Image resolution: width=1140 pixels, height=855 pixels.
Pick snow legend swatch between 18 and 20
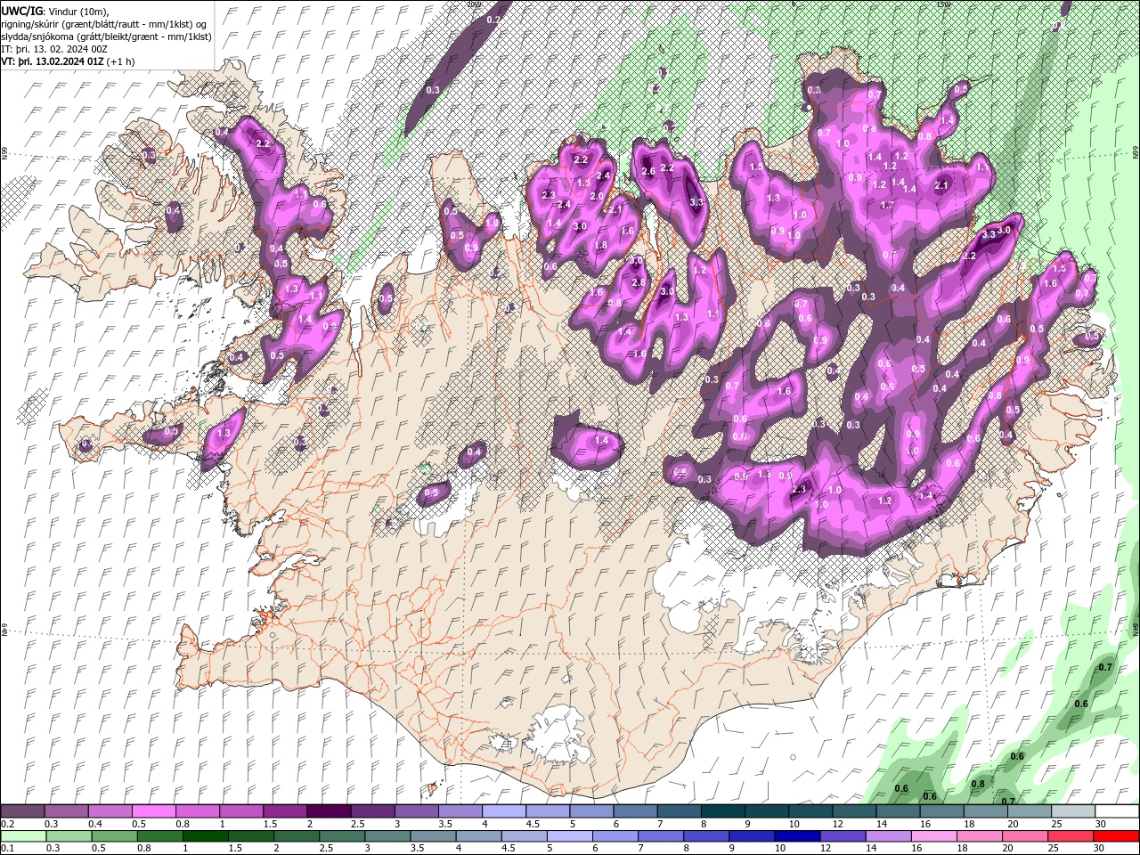pyautogui.click(x=985, y=811)
